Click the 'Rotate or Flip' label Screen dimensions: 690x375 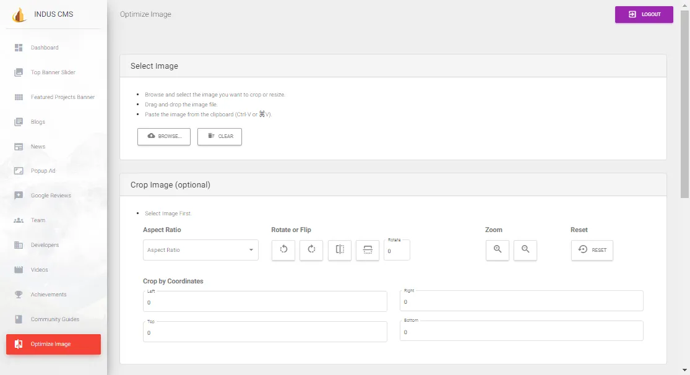291,230
